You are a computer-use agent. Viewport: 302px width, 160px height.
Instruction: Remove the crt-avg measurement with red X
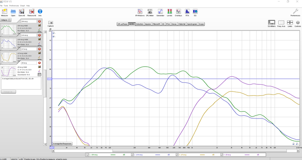pos(40,49)
